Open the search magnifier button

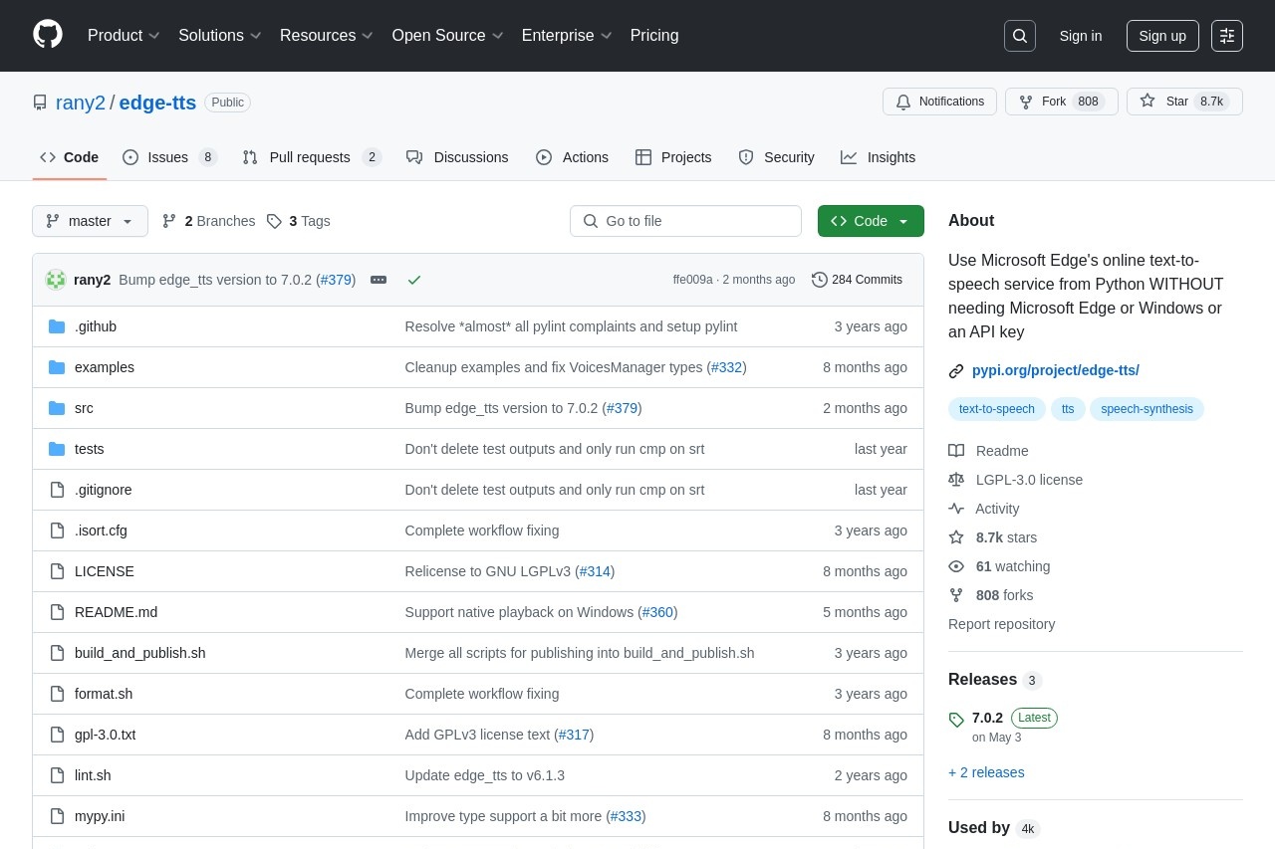(1020, 36)
